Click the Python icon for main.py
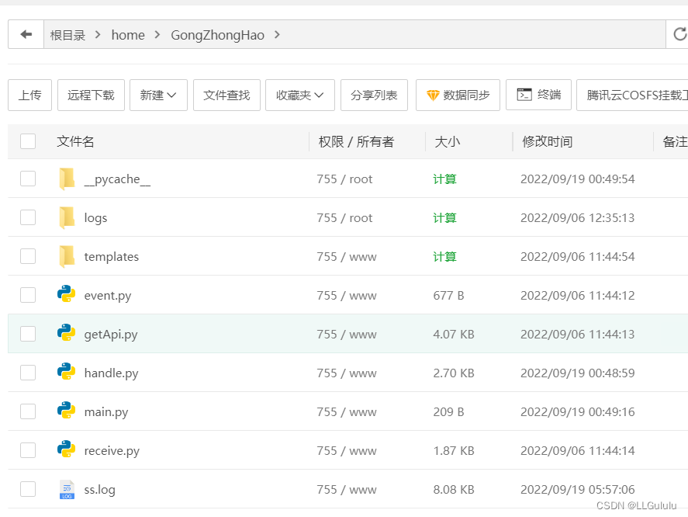Screen dimensions: 688x517 66,411
